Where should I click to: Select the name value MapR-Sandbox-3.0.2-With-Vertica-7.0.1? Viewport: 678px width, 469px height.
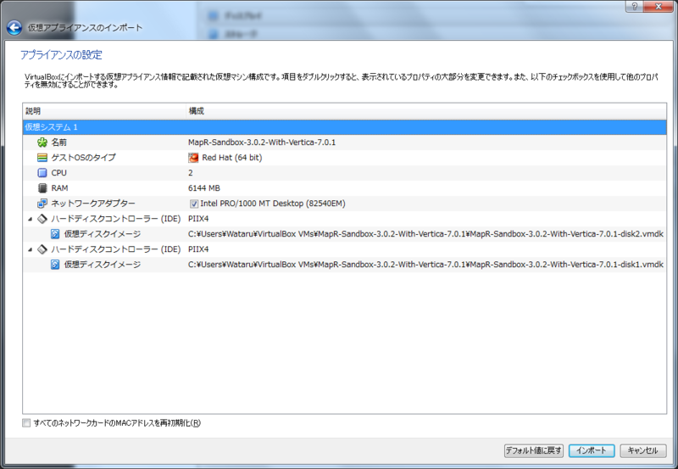click(262, 142)
